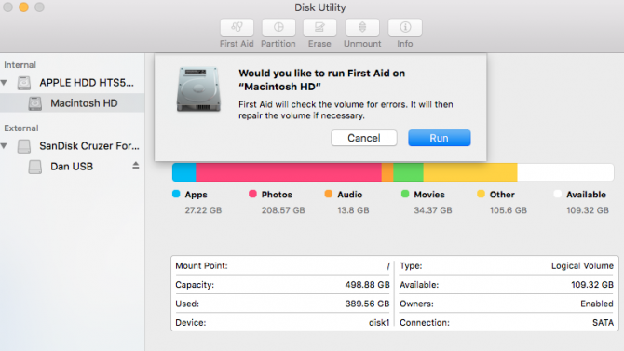Click the 'Logical Volume' Type value
624x351 pixels.
pos(582,266)
